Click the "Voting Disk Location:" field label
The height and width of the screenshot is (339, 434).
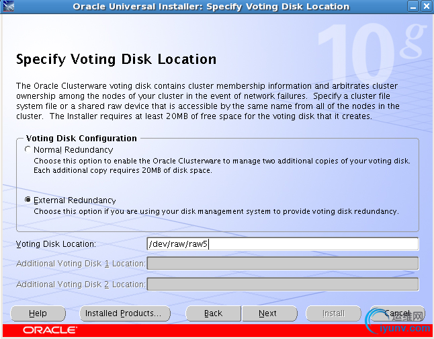56,244
